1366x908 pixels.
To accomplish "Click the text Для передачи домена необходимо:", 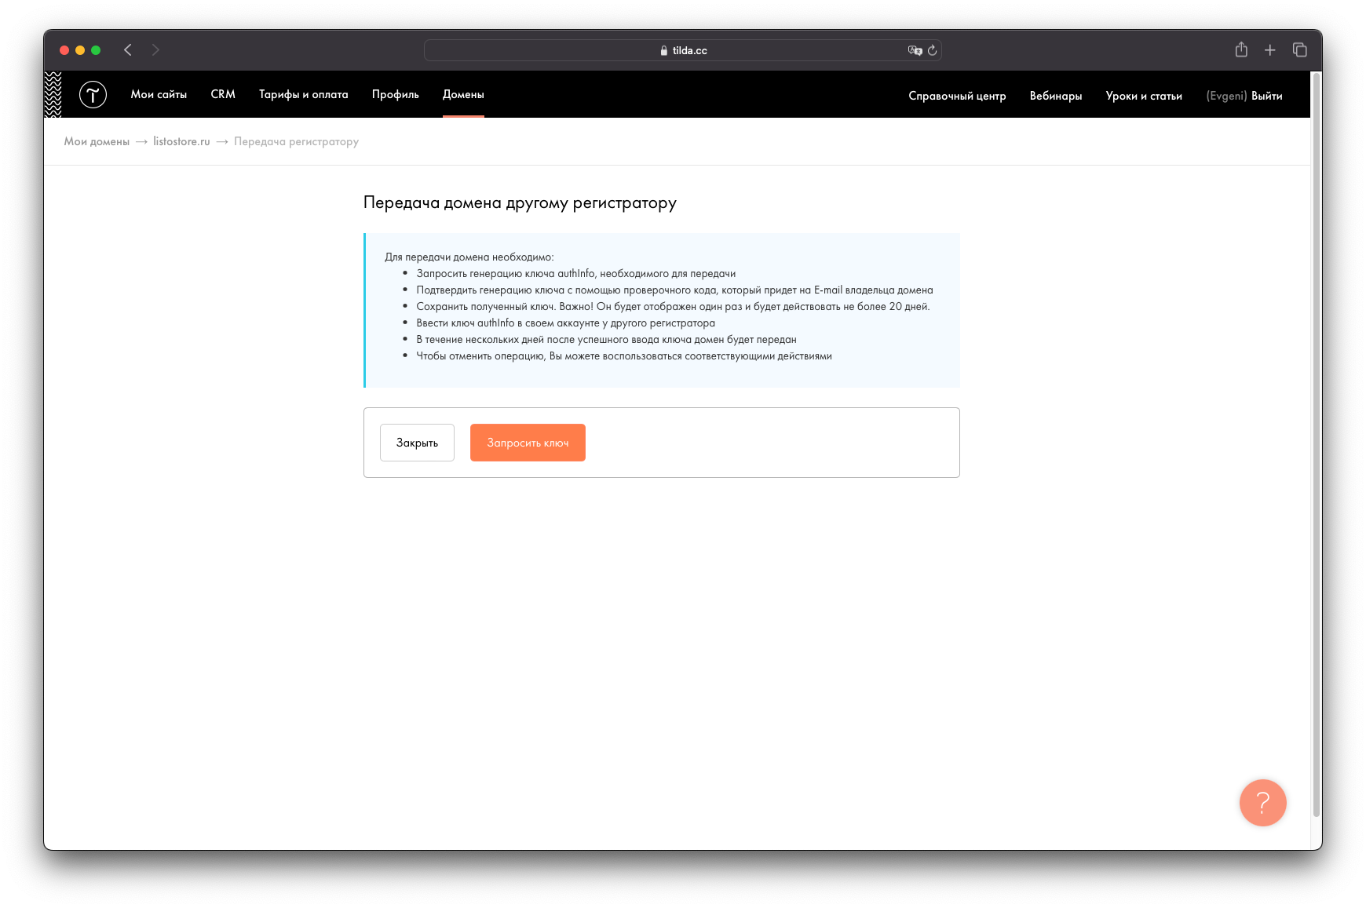I will coord(469,257).
